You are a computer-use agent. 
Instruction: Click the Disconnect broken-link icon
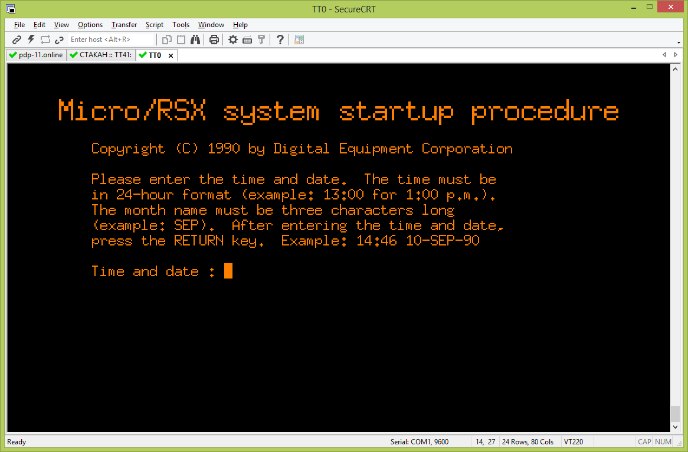click(59, 40)
